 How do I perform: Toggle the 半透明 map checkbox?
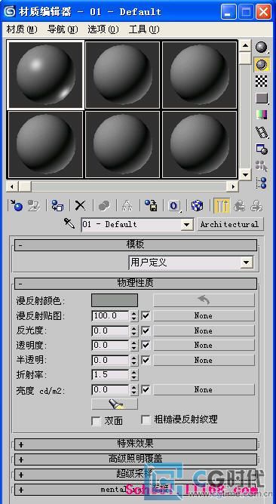pos(146,360)
